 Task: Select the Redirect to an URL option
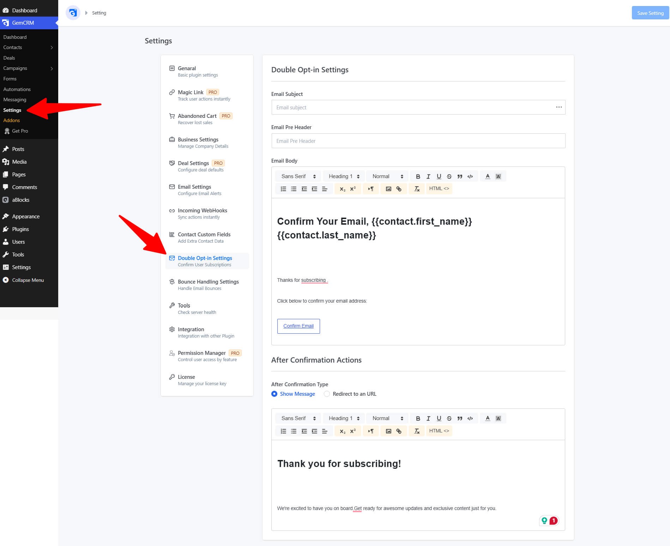[x=350, y=394]
